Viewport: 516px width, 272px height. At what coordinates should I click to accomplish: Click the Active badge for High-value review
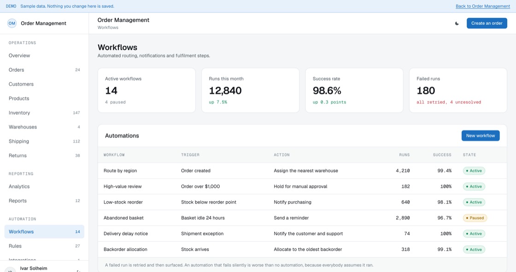(474, 186)
